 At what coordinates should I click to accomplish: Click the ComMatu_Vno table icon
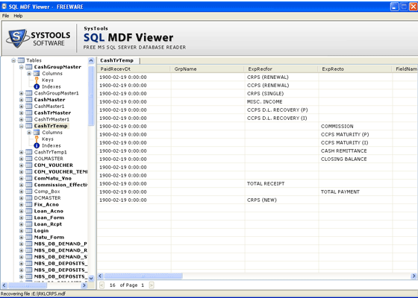(29, 178)
